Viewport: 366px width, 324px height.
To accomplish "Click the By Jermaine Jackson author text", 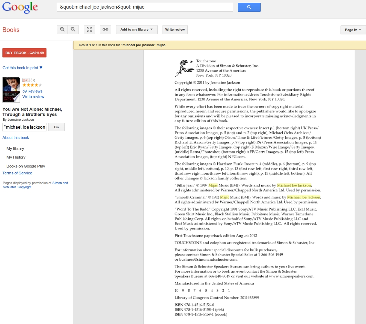I will pos(18,120).
